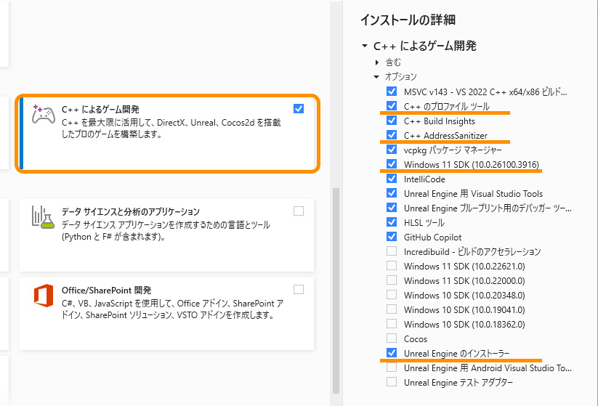Image resolution: width=598 pixels, height=406 pixels.
Task: Click the game controller workload icon
Action: click(x=44, y=114)
